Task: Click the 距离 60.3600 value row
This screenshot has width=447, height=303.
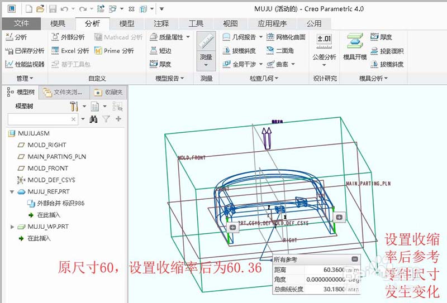Action: [x=316, y=270]
